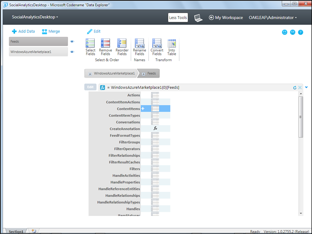Click the FilterOperators row label
Image resolution: width=312 pixels, height=234 pixels.
coord(127,149)
